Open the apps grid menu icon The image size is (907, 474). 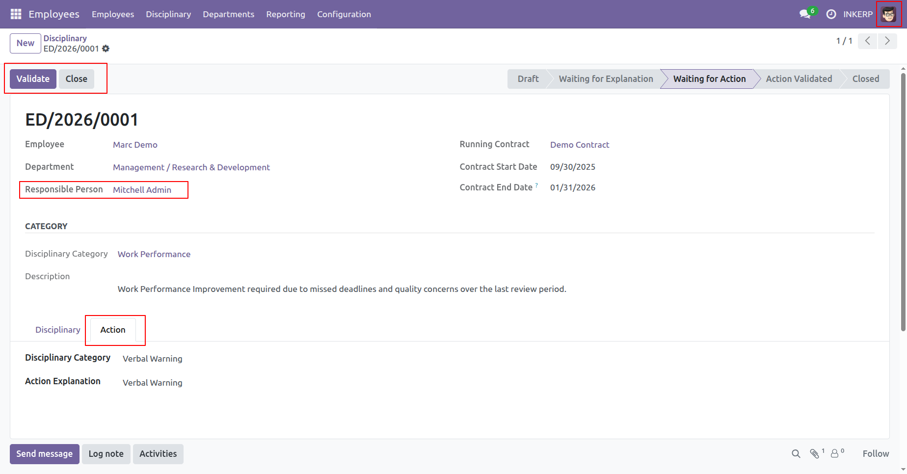pos(16,14)
